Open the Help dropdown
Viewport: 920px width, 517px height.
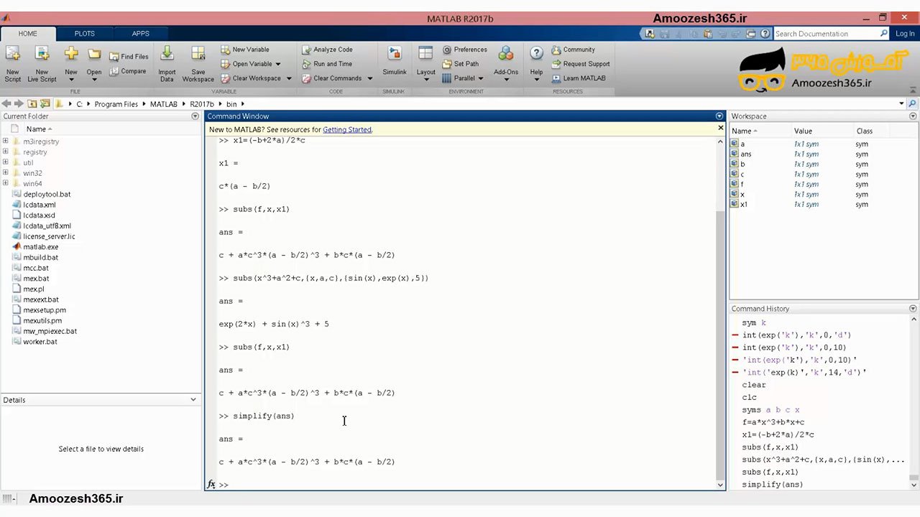point(536,79)
